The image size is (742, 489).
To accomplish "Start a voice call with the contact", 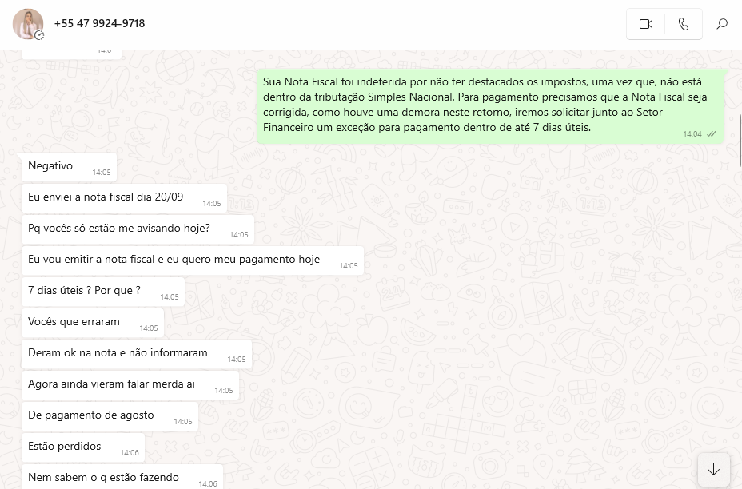I will click(684, 24).
